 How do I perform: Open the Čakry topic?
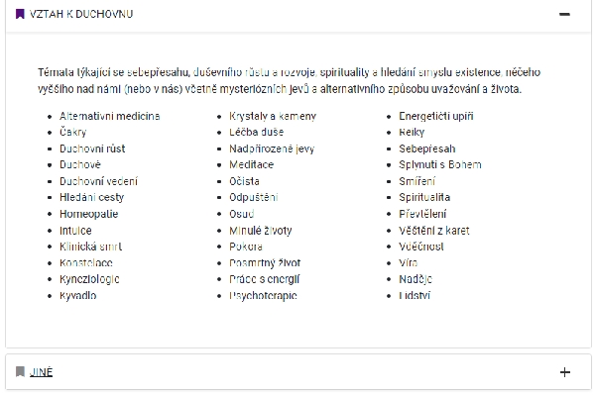[x=73, y=133]
